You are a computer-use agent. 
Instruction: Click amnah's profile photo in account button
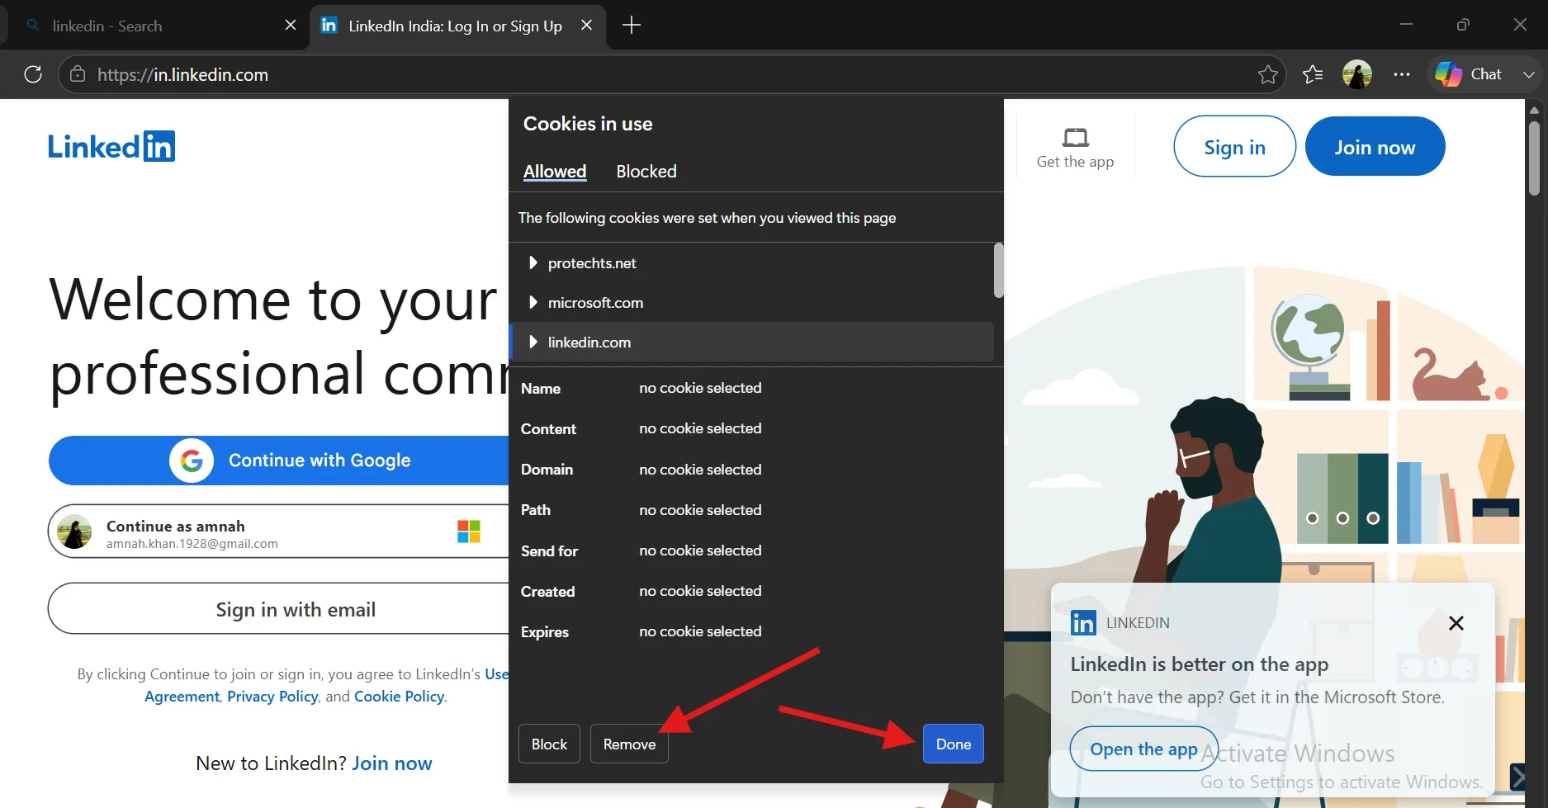(x=74, y=532)
